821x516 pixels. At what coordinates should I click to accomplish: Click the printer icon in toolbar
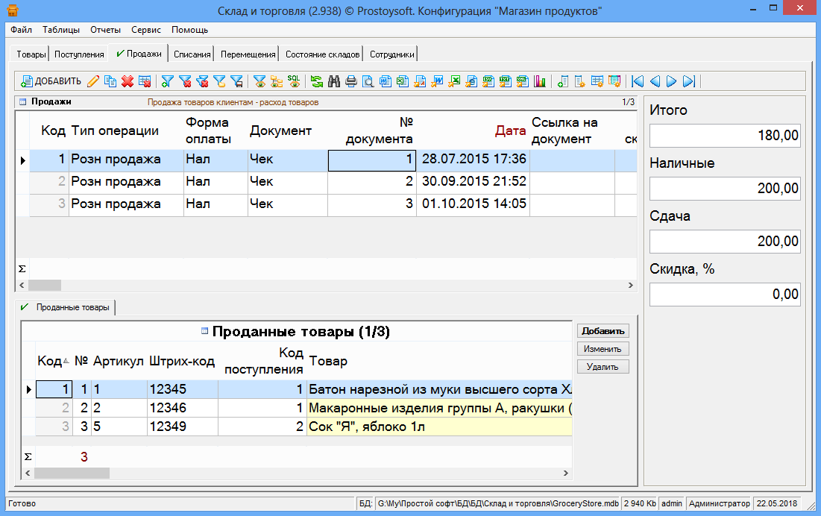[x=351, y=81]
